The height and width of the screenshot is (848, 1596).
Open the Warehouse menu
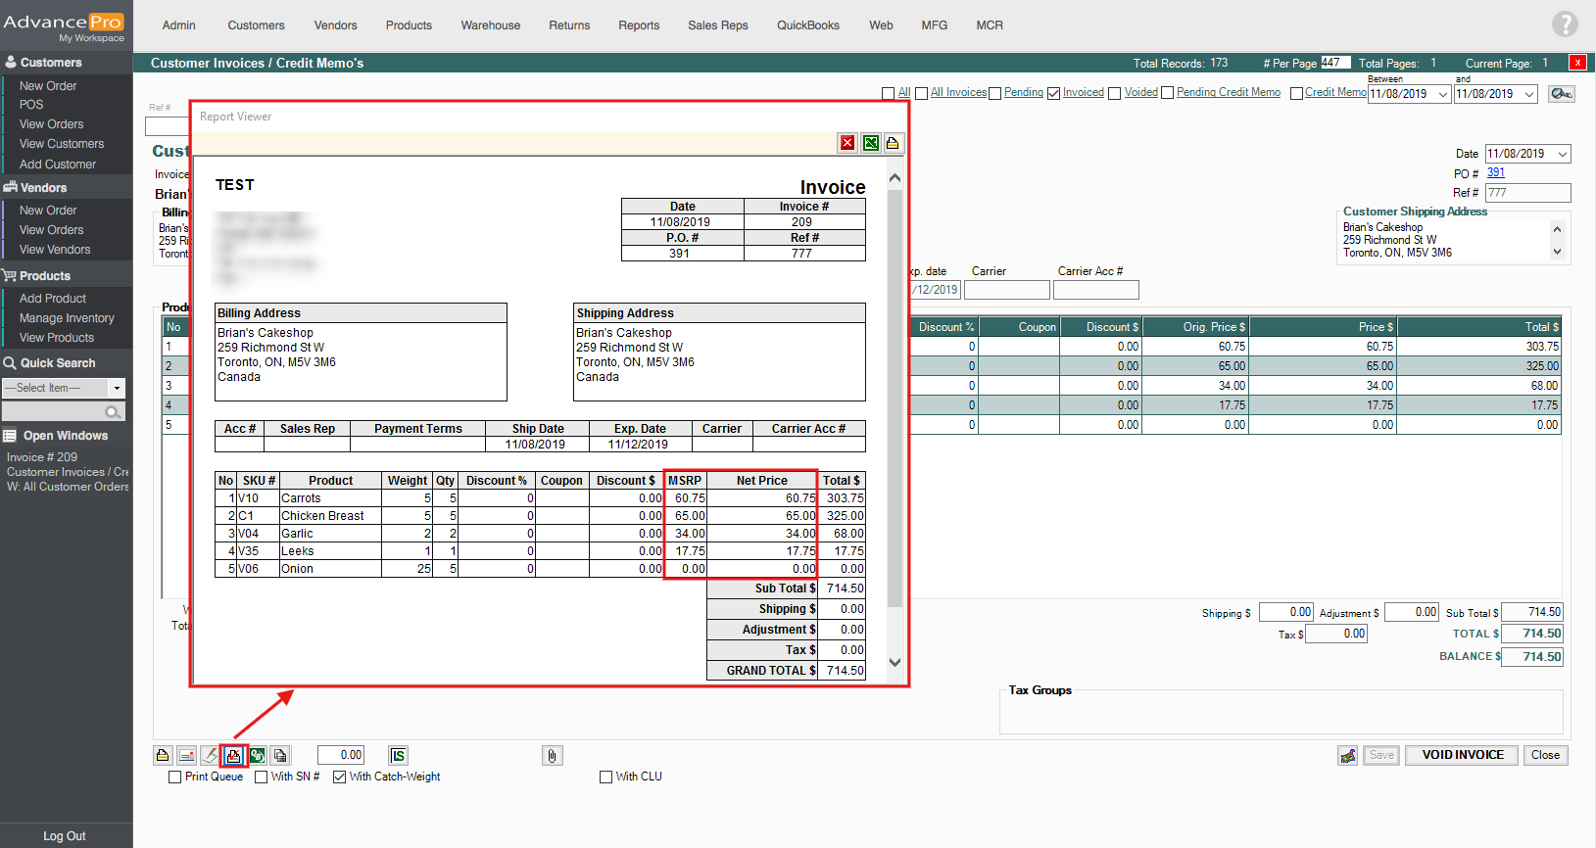(490, 25)
